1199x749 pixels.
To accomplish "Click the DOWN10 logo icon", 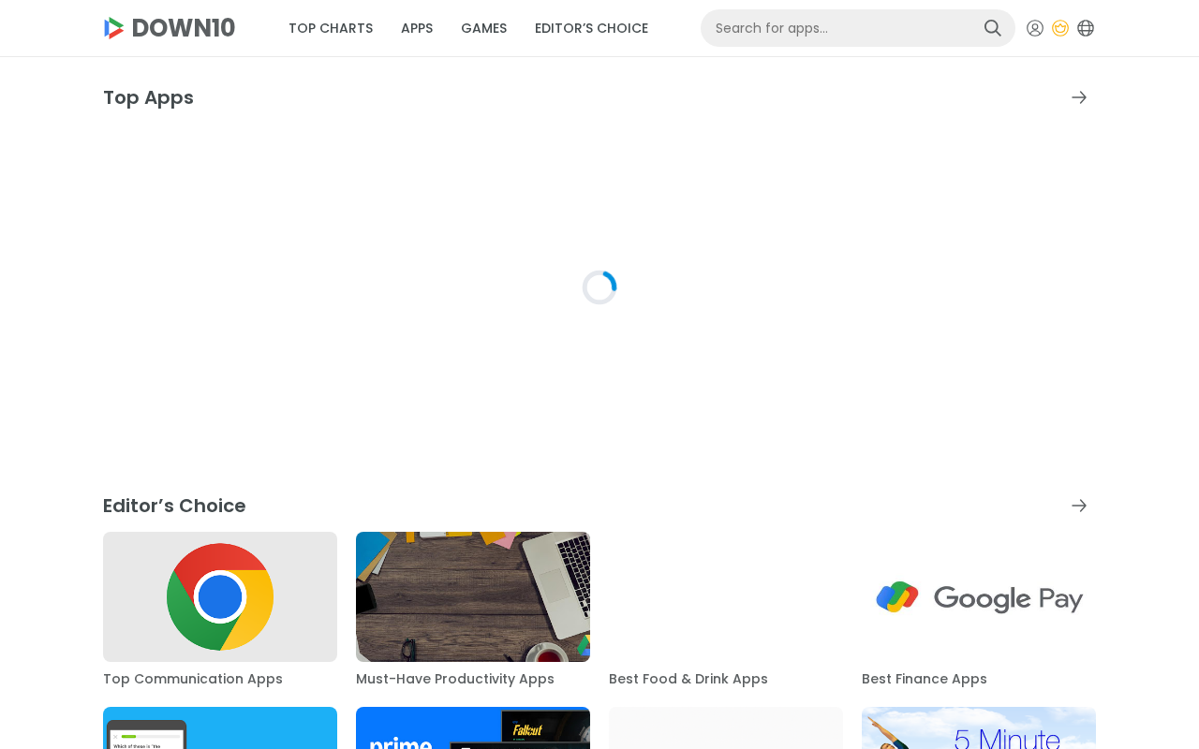I will pyautogui.click(x=113, y=28).
